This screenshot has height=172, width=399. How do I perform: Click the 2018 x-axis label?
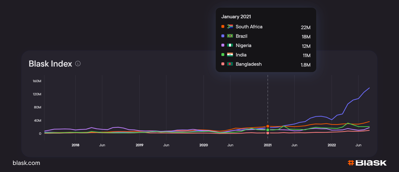pyautogui.click(x=75, y=145)
